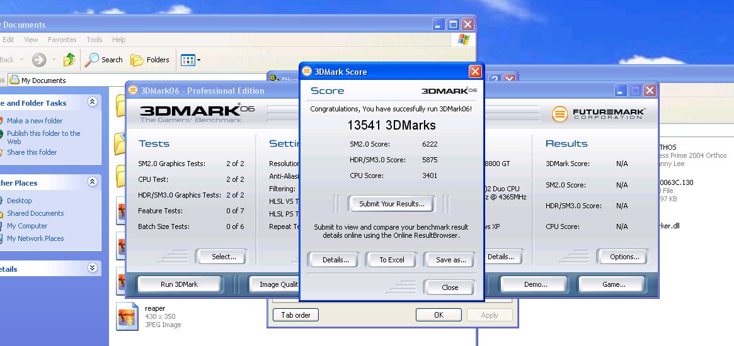This screenshot has height=346, width=734.
Task: Click the HDR/SM3.0 Score value 5875
Action: pos(430,160)
